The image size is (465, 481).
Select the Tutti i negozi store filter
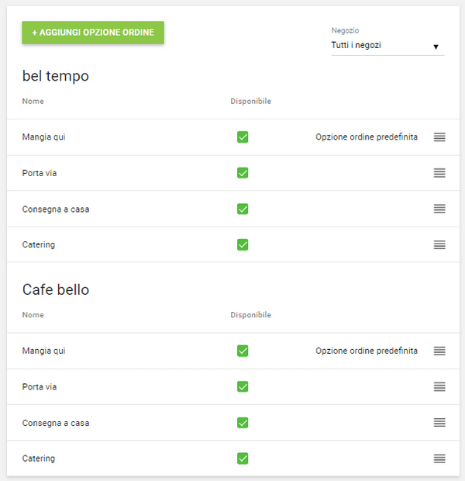(380, 46)
